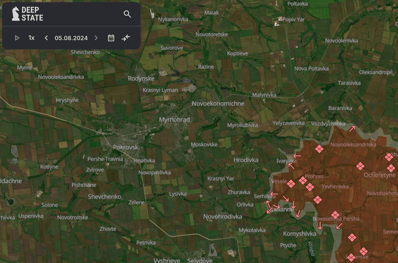Click unit marker right of Vesele label

[291, 184]
